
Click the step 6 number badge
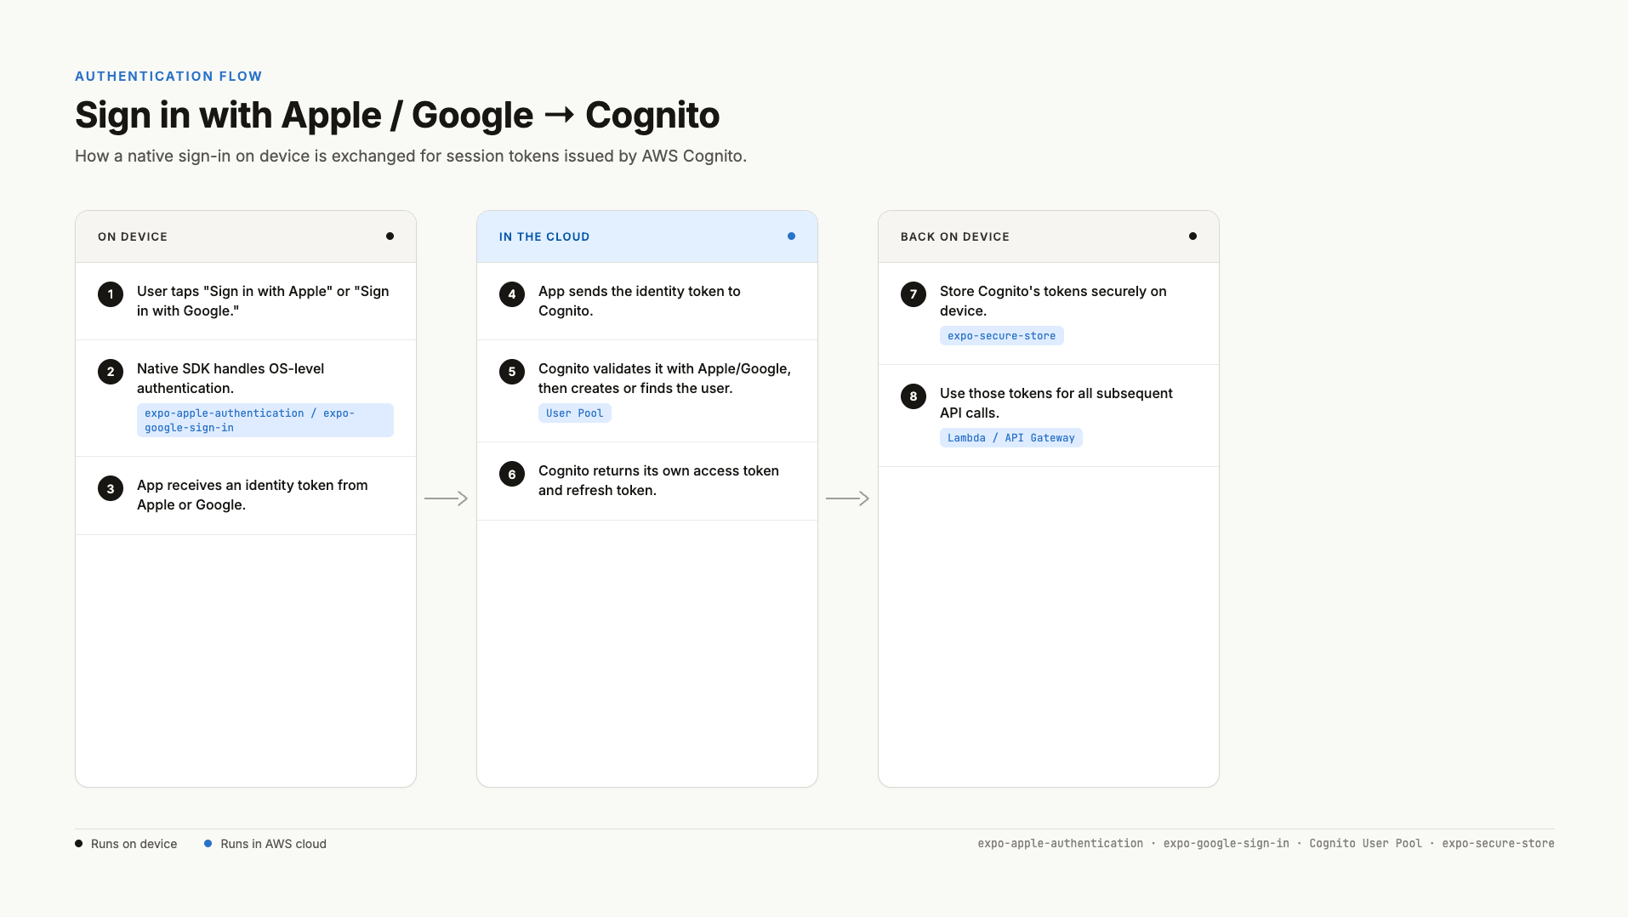pos(512,474)
